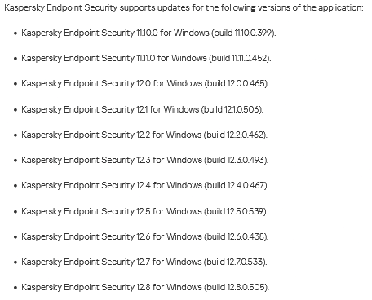Select Kaspersky Endpoint Security 12.5 item
372x300 pixels.
[144, 211]
